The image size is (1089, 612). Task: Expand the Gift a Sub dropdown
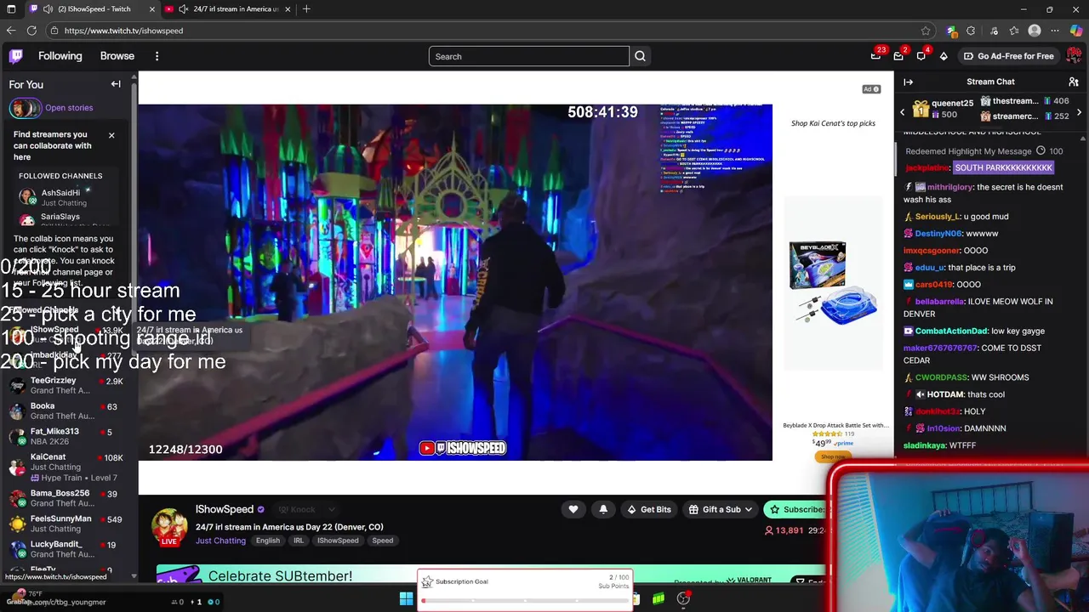tap(748, 509)
